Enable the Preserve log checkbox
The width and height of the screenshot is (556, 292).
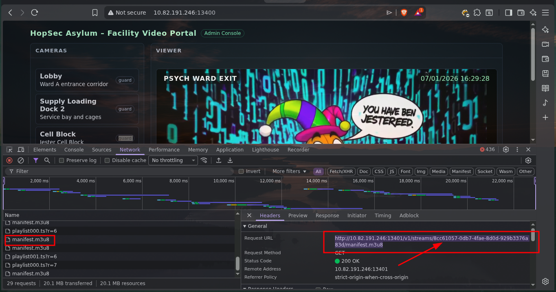click(62, 160)
